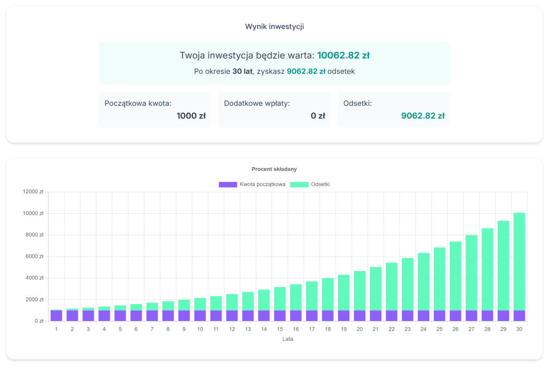This screenshot has width=552, height=368.
Task: Click the Początkowa kwota summary card
Action: (x=155, y=109)
